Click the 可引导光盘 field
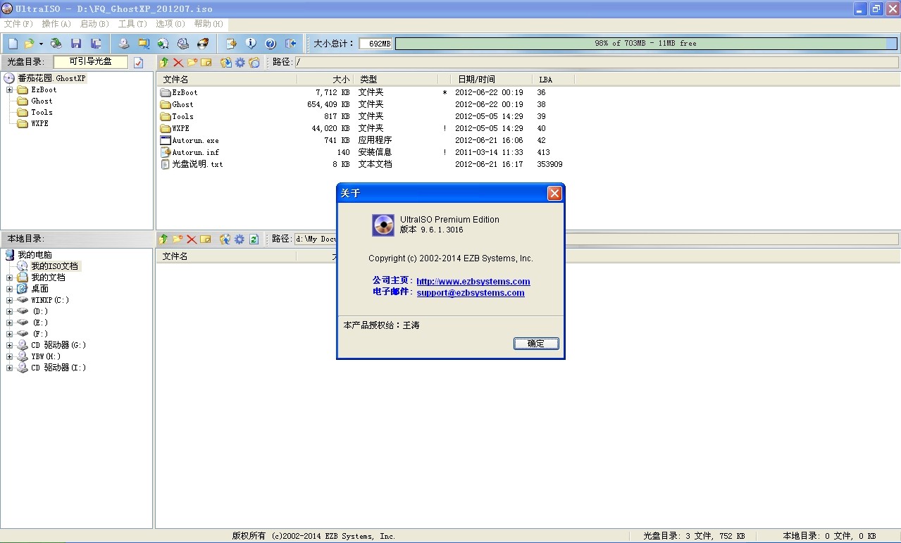 91,62
